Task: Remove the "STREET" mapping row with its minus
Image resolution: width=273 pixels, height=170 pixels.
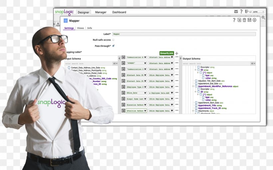Action: [x=177, y=63]
